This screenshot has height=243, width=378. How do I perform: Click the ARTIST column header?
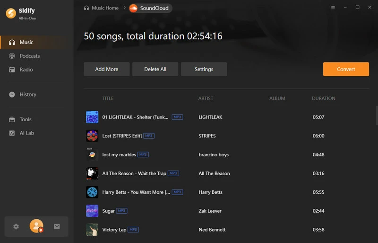206,99
